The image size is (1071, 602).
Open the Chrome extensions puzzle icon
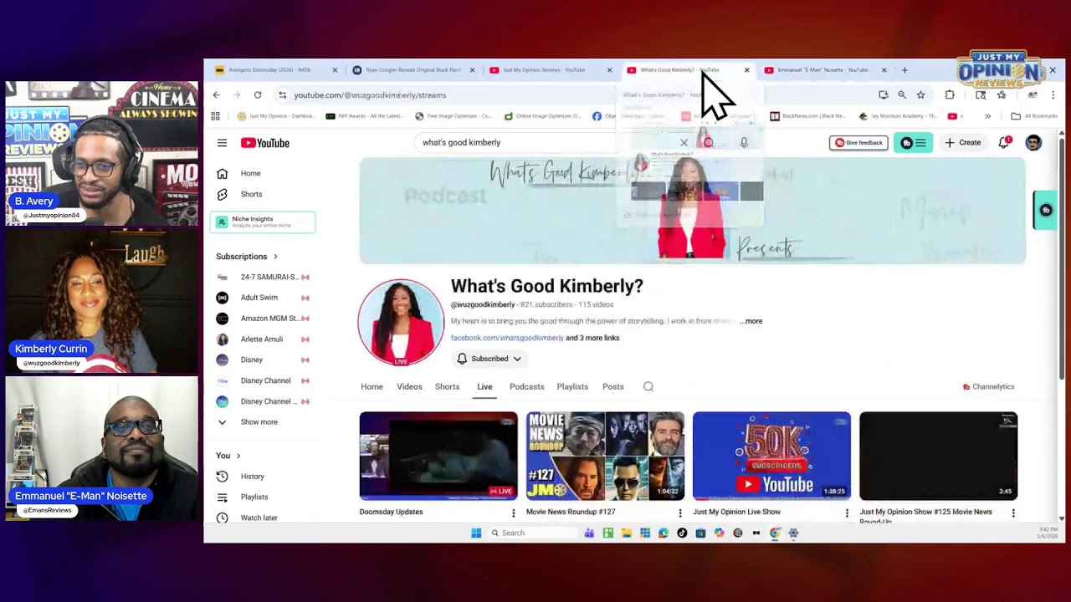click(950, 95)
